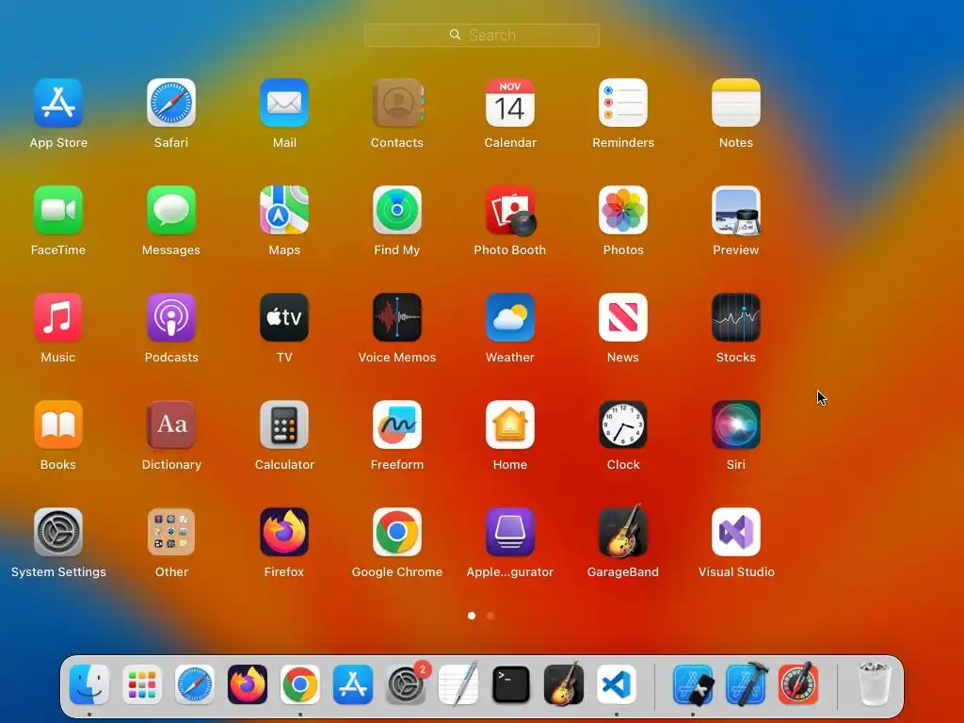This screenshot has height=723, width=964.
Task: Open Google Chrome from the Dock
Action: (300, 684)
